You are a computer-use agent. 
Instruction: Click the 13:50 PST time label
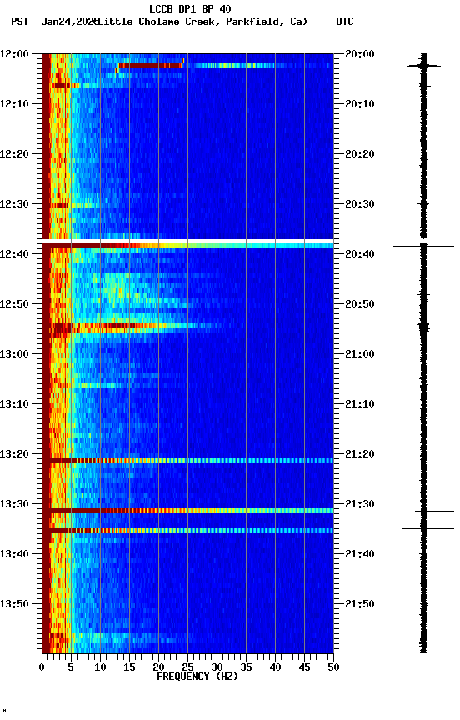coord(14,605)
